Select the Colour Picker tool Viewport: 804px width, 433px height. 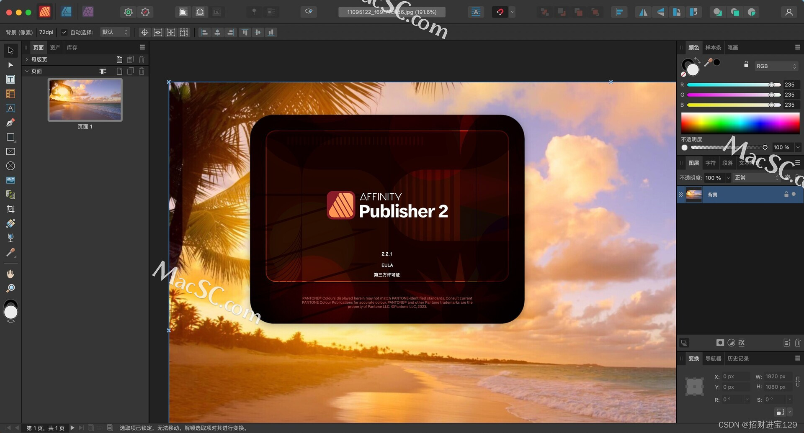(10, 252)
